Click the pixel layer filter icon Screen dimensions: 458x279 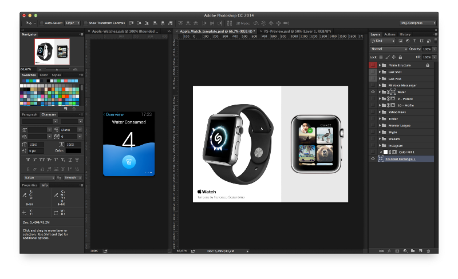pyautogui.click(x=400, y=41)
